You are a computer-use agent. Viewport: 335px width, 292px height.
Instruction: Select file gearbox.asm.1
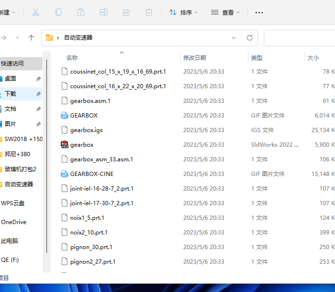click(x=90, y=101)
